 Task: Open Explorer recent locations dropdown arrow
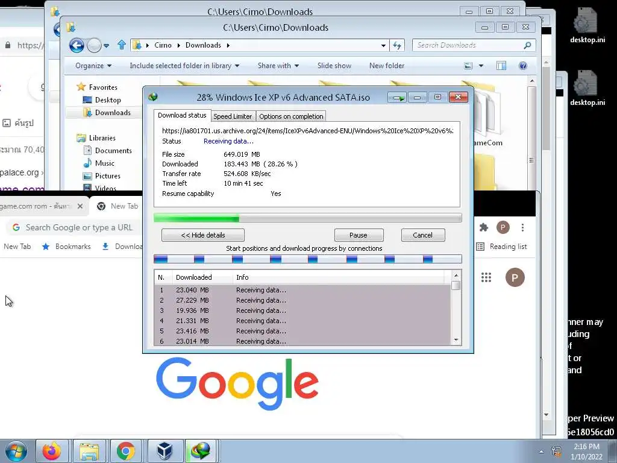click(106, 46)
